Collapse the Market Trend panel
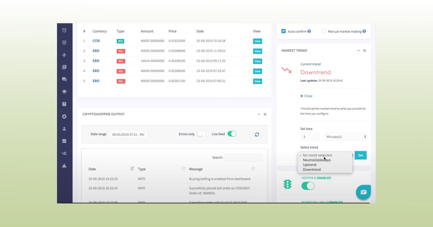Image resolution: width=433 pixels, height=227 pixels. click(358, 50)
